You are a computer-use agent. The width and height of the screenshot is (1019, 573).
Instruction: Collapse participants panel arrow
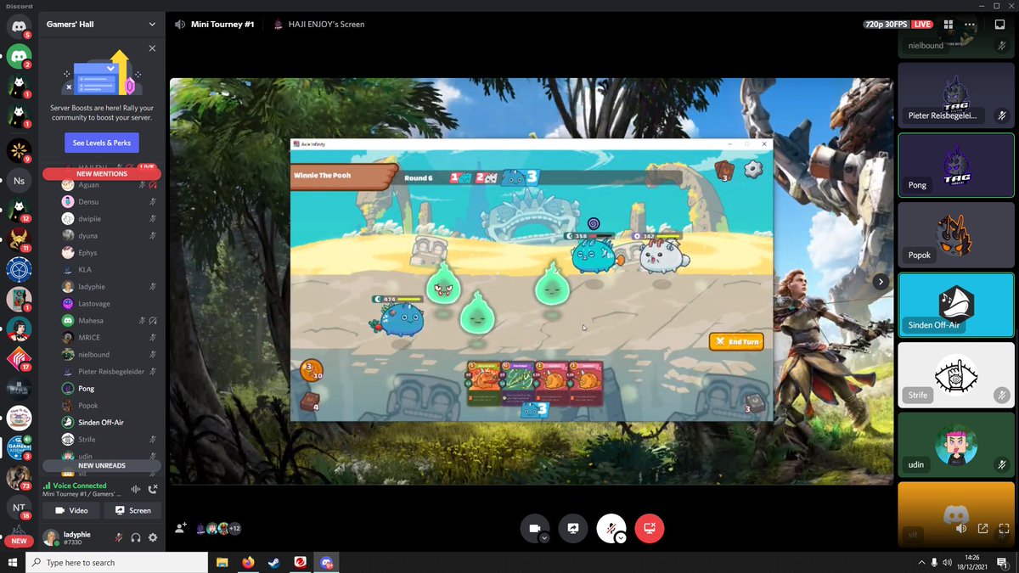coord(881,281)
